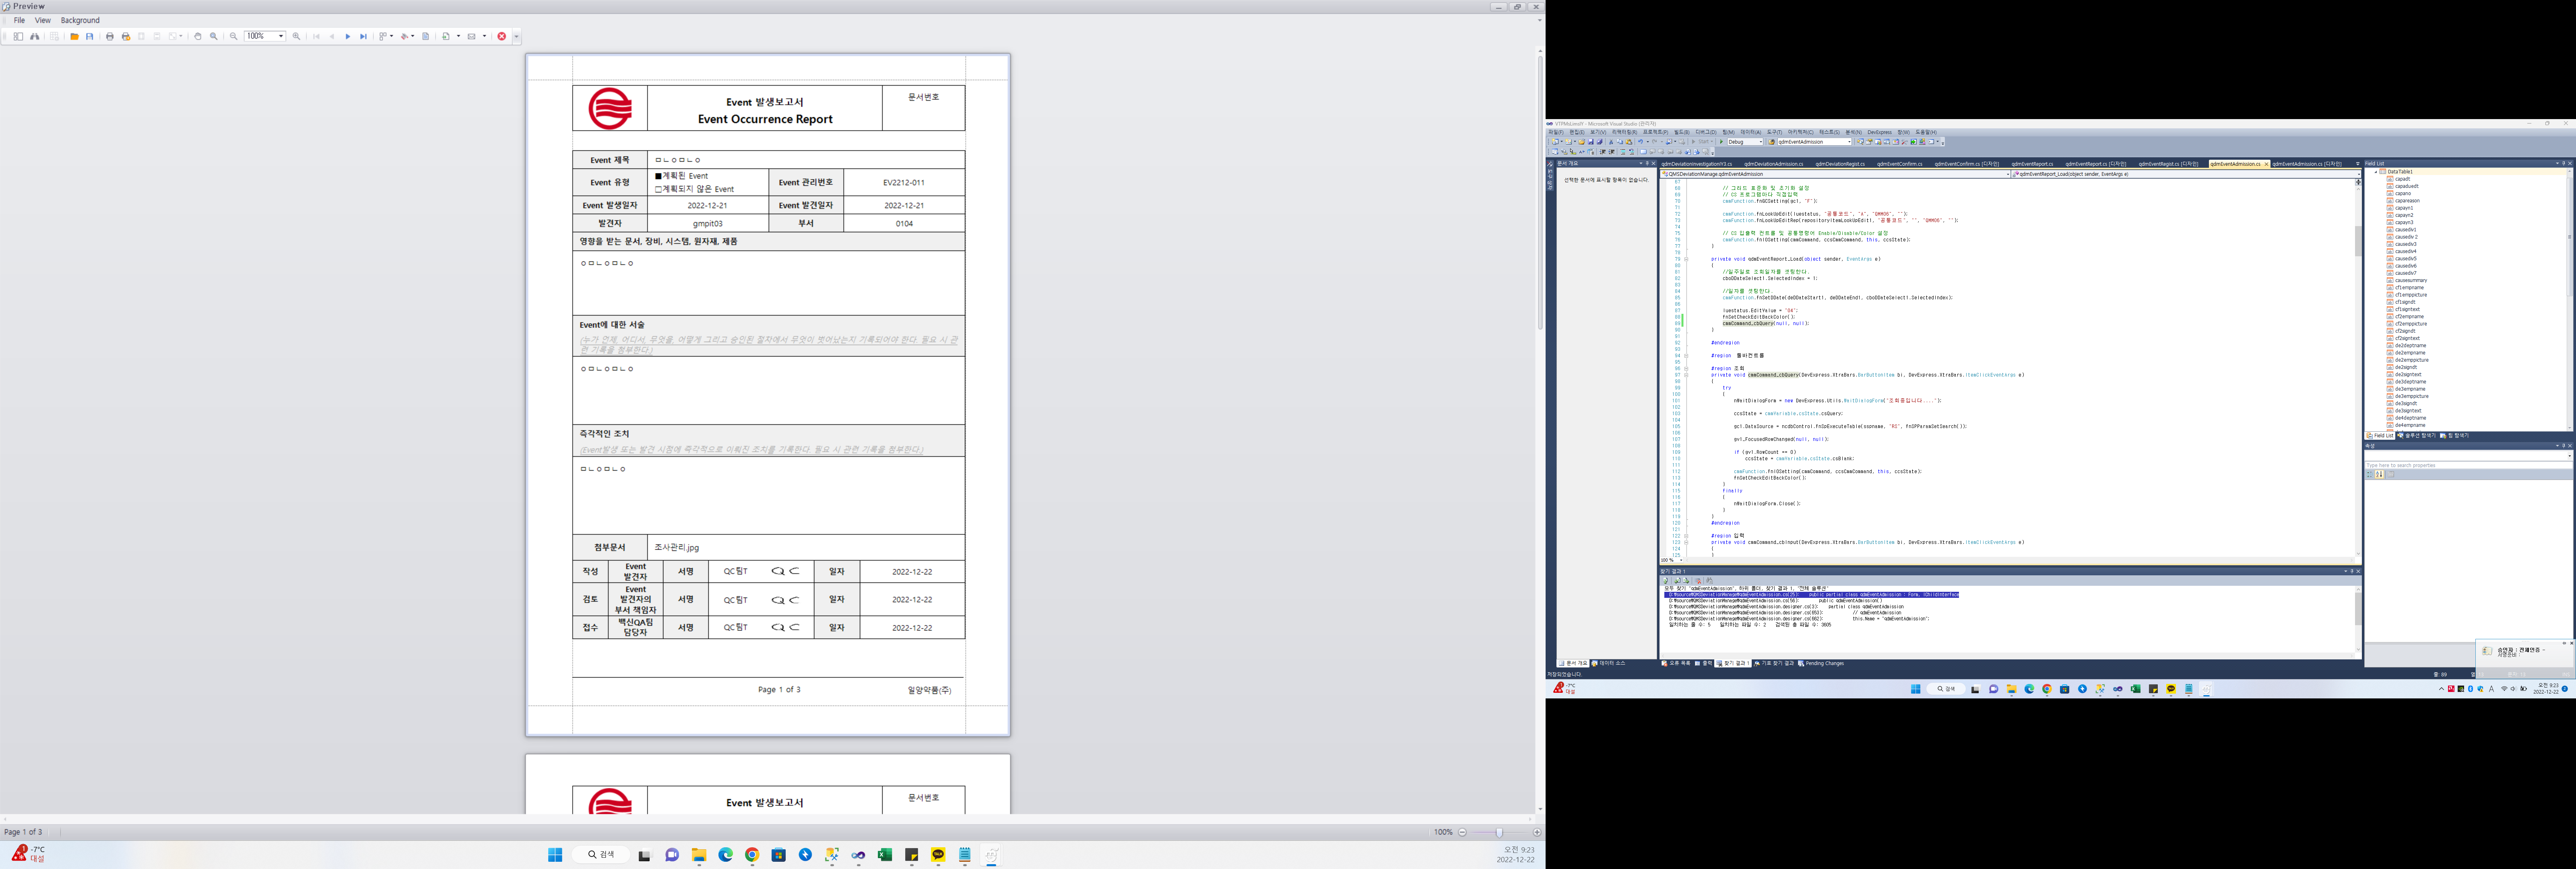Switch to 솔루션 탐색기 panel tab
This screenshot has width=2576, height=869.
[x=2418, y=436]
